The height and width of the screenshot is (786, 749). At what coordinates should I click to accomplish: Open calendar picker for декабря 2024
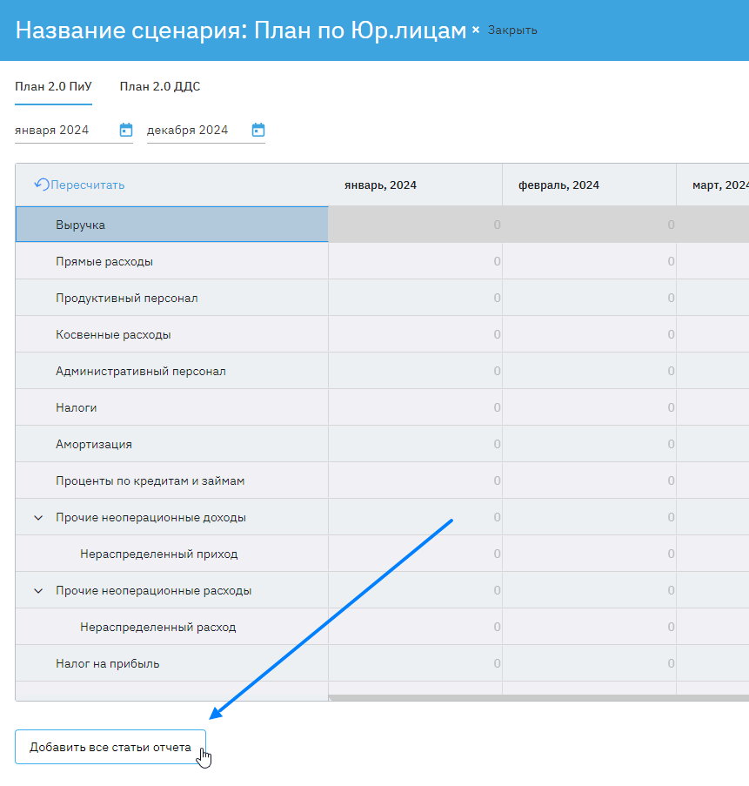(257, 130)
